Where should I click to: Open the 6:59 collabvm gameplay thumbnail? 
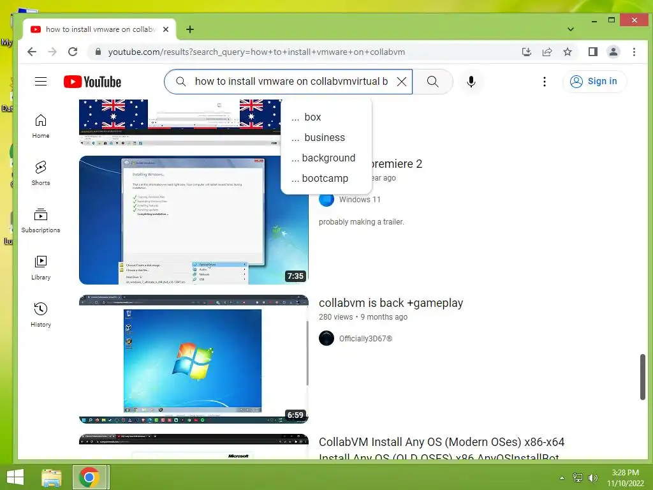(x=194, y=359)
